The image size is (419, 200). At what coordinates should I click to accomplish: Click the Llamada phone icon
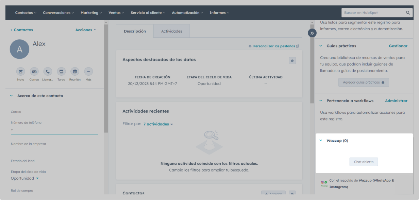pyautogui.click(x=48, y=72)
